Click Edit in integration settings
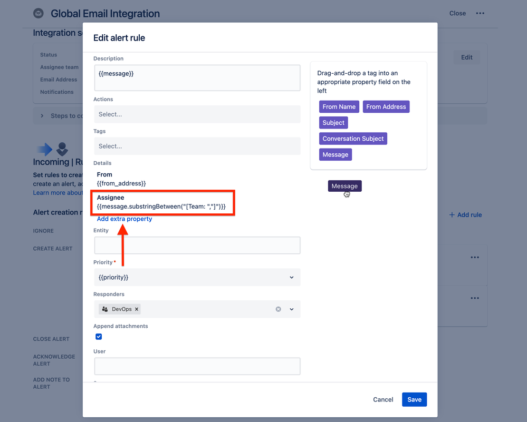The height and width of the screenshot is (422, 527). click(466, 57)
